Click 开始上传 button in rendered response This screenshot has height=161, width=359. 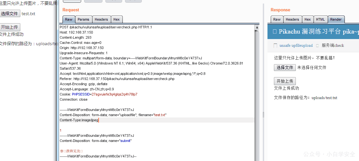[285, 81]
